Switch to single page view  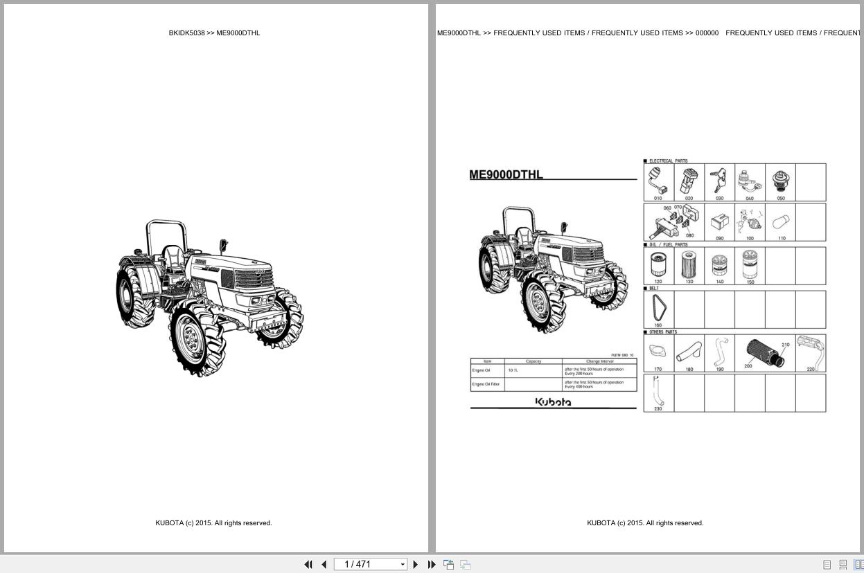(x=827, y=565)
